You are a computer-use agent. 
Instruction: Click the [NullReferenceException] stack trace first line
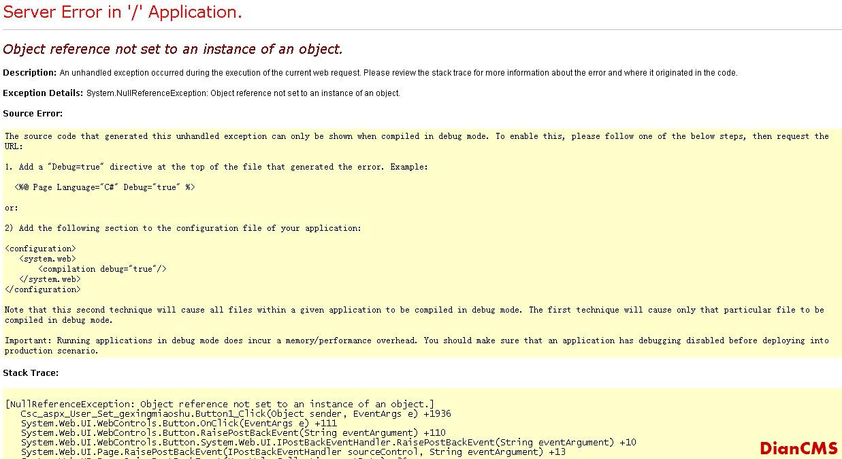pos(219,404)
